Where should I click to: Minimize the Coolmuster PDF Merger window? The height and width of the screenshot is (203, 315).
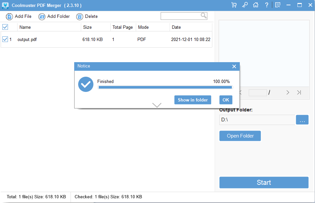click(x=289, y=5)
